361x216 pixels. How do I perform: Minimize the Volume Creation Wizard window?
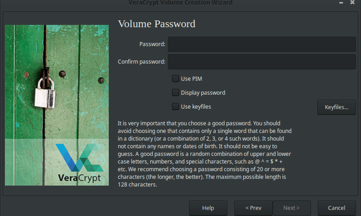point(341,3)
